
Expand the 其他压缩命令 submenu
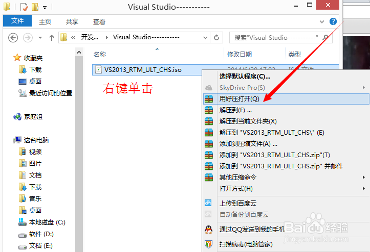[x=286, y=177]
